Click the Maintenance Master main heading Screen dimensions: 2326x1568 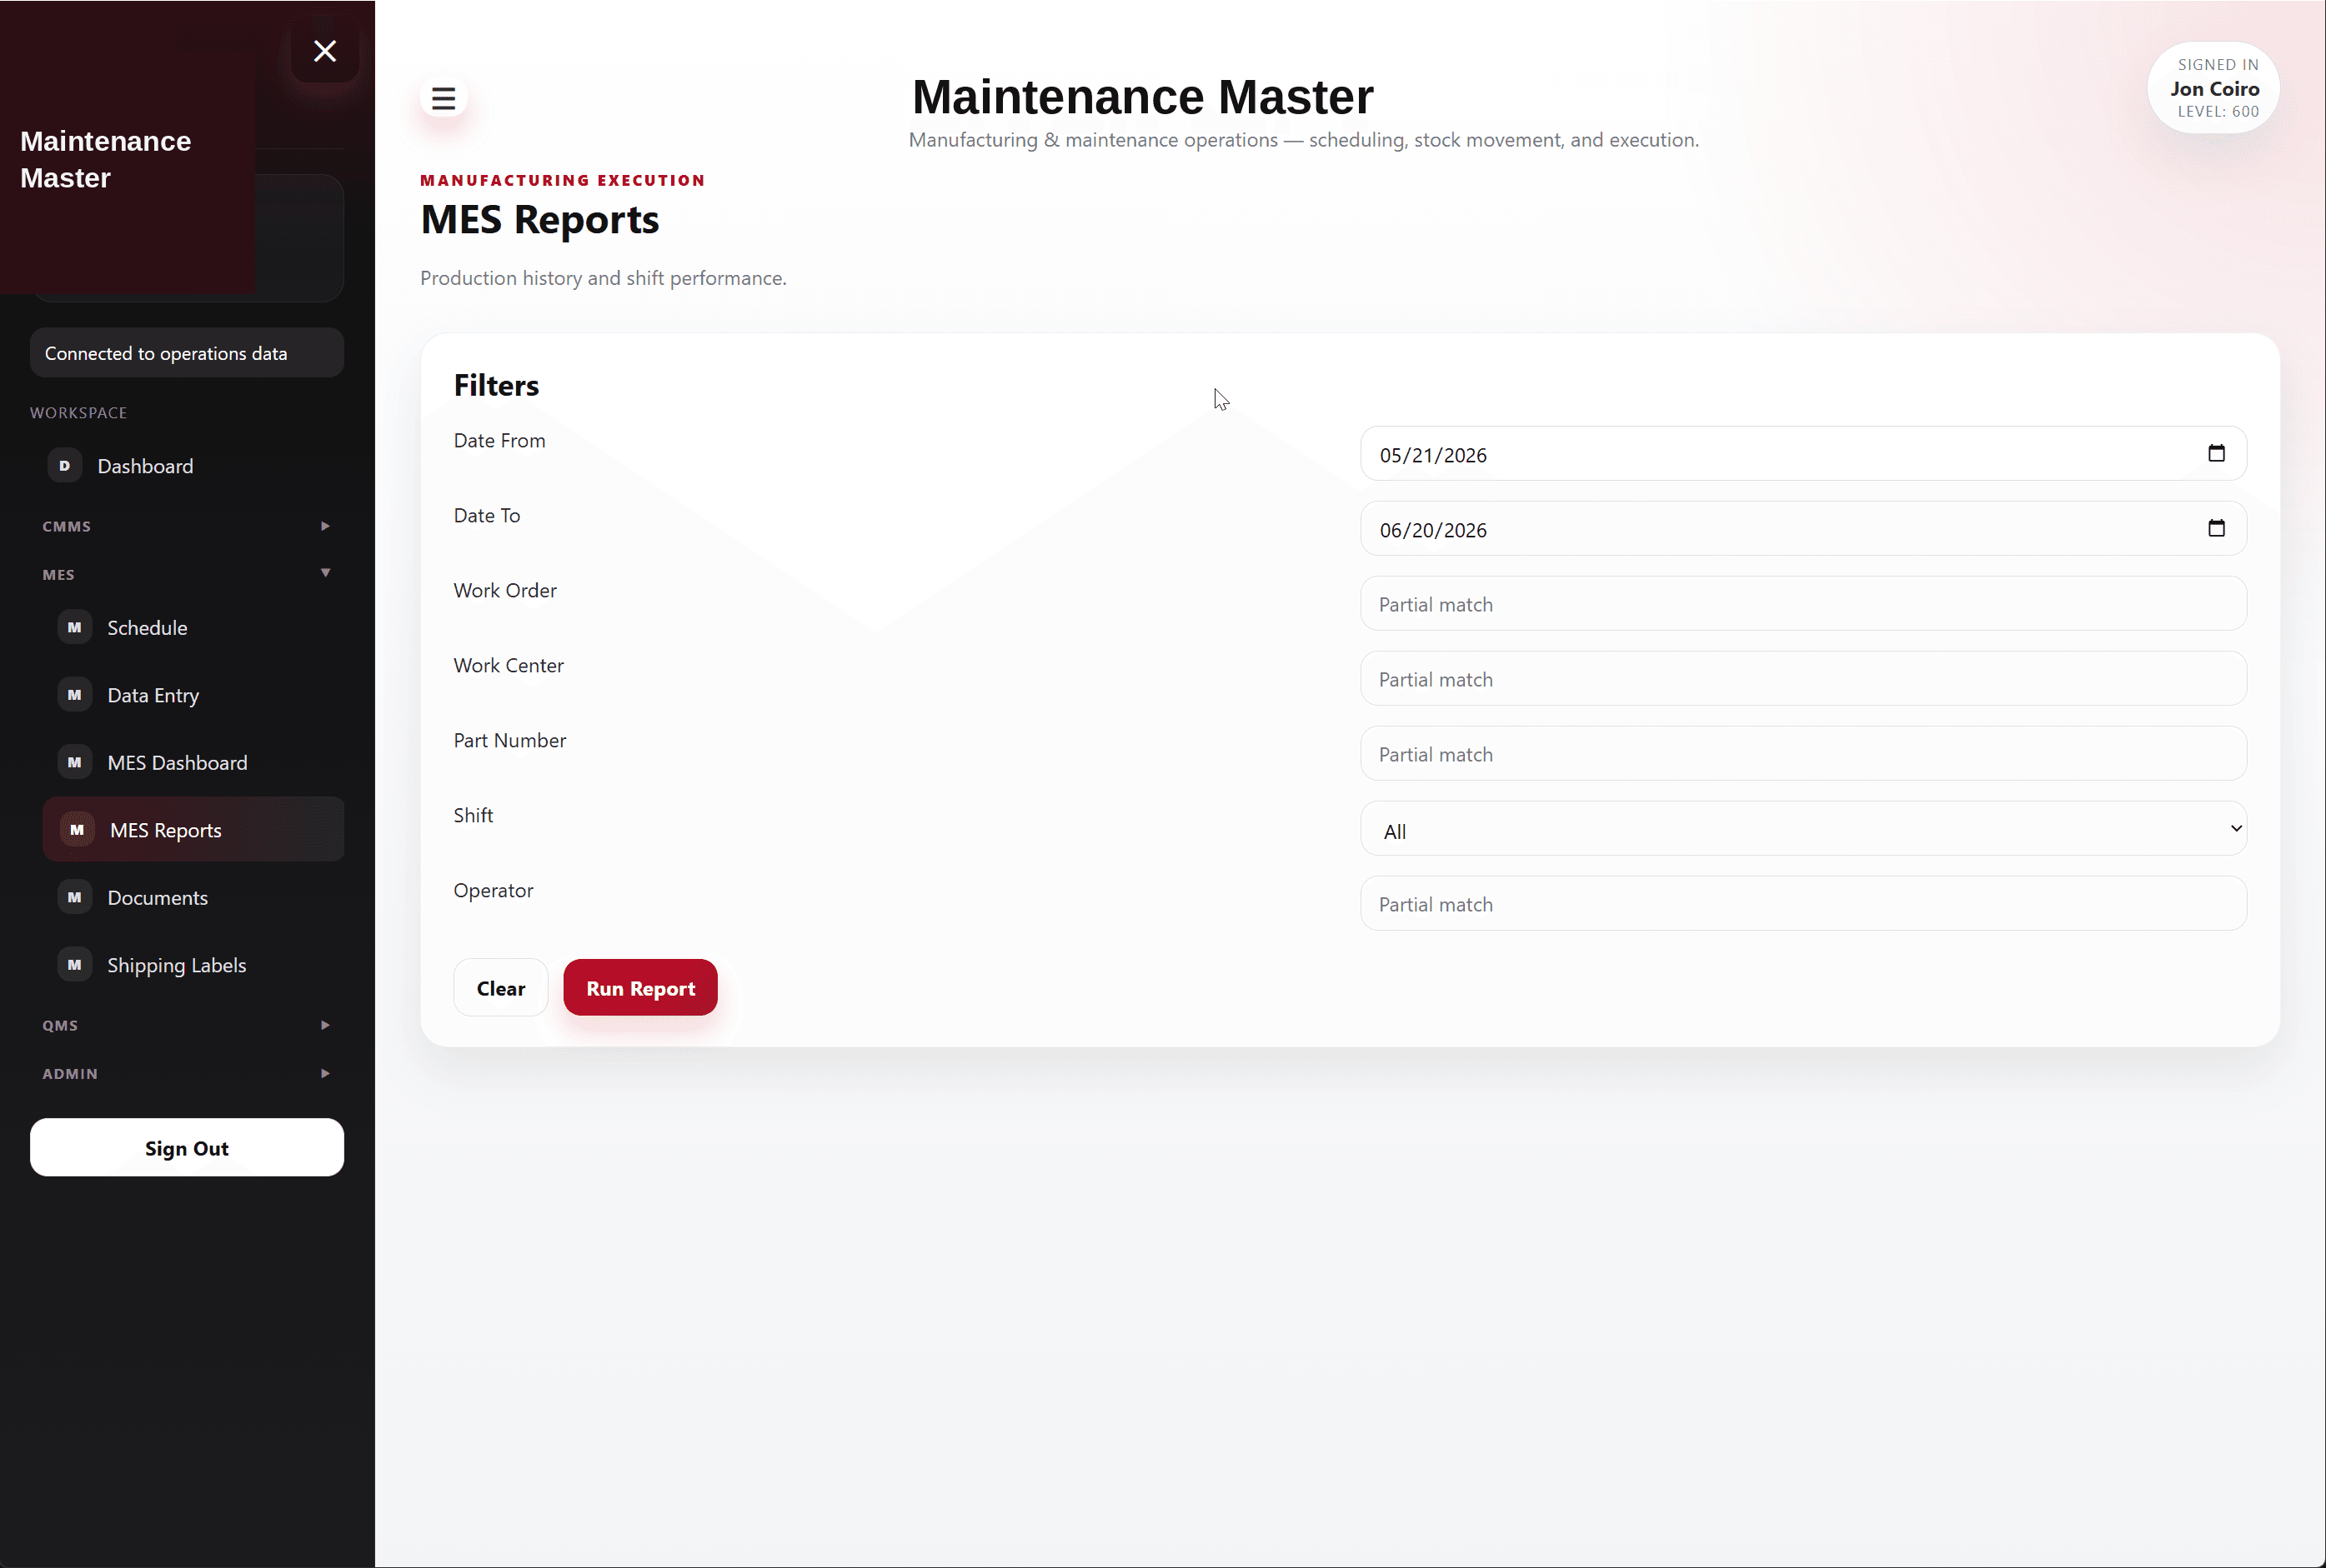(1142, 97)
